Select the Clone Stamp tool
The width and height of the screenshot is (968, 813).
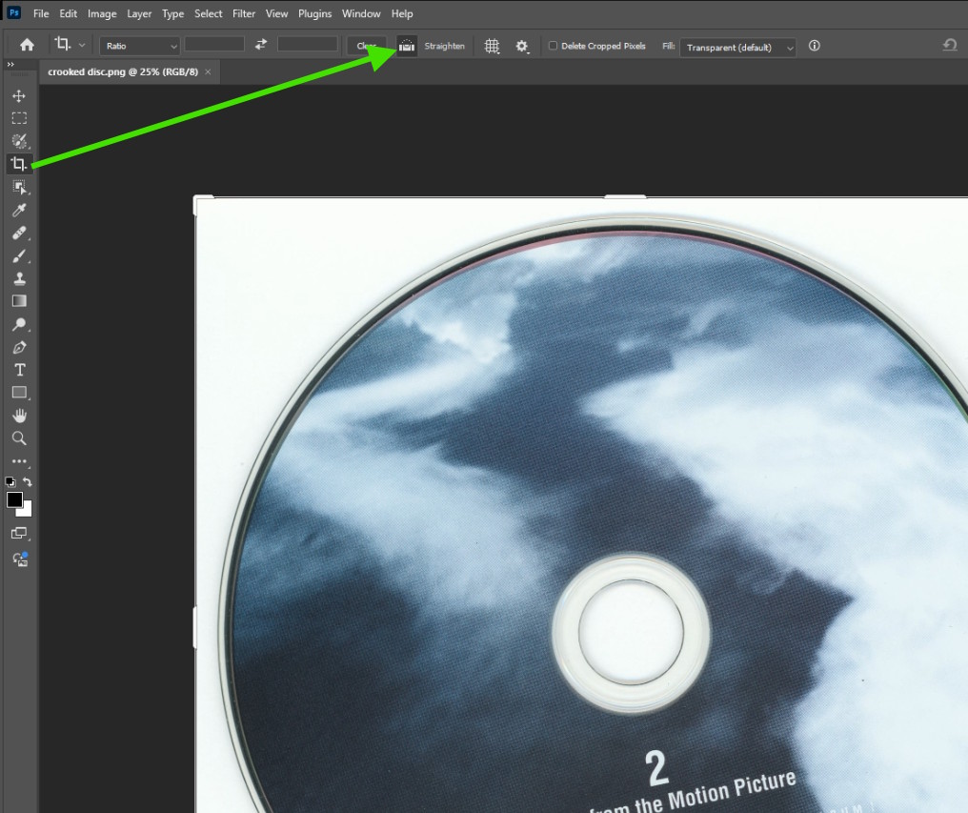(x=18, y=278)
